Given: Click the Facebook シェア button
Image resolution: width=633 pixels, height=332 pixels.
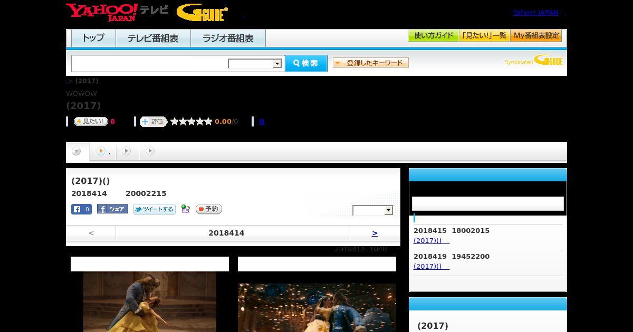Looking at the screenshot, I should tap(112, 209).
